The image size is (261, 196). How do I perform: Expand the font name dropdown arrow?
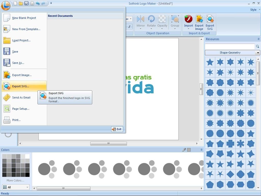click(x=130, y=19)
